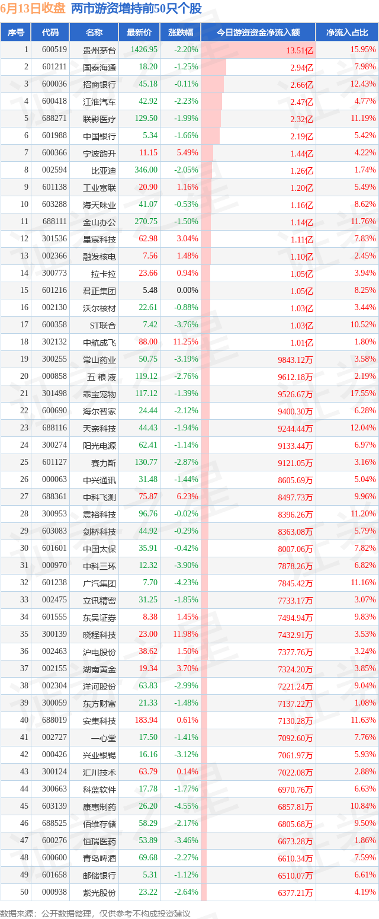Image resolution: width=379 pixels, height=919 pixels.
Task: Select the 贵州茅台 stock name
Action: point(99,50)
